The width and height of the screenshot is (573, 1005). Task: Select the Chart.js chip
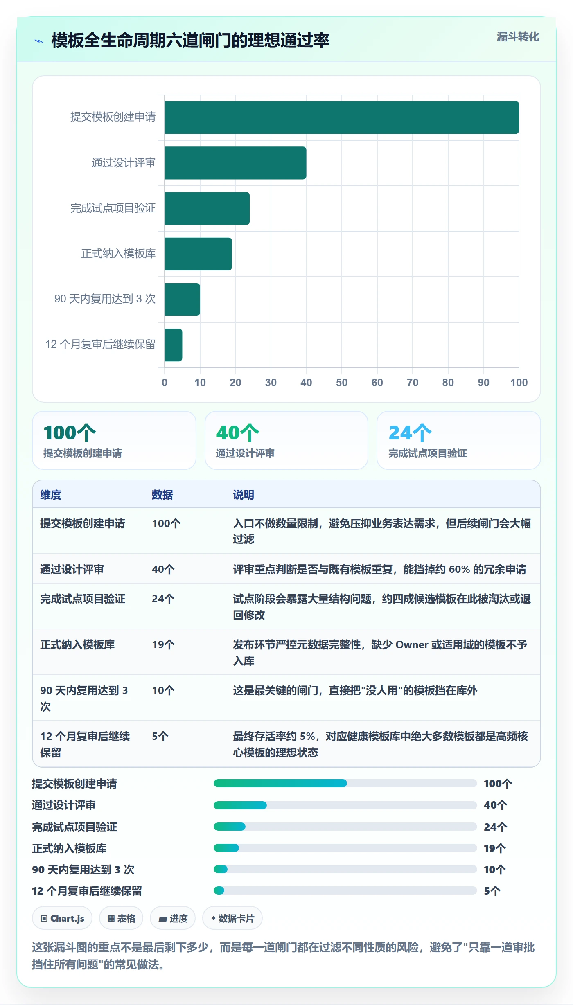(x=62, y=918)
